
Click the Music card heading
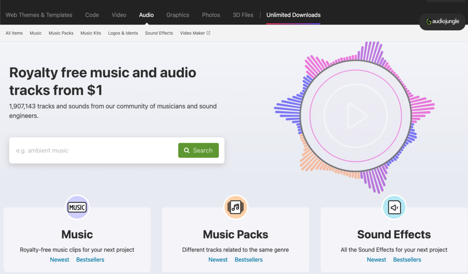click(x=77, y=234)
